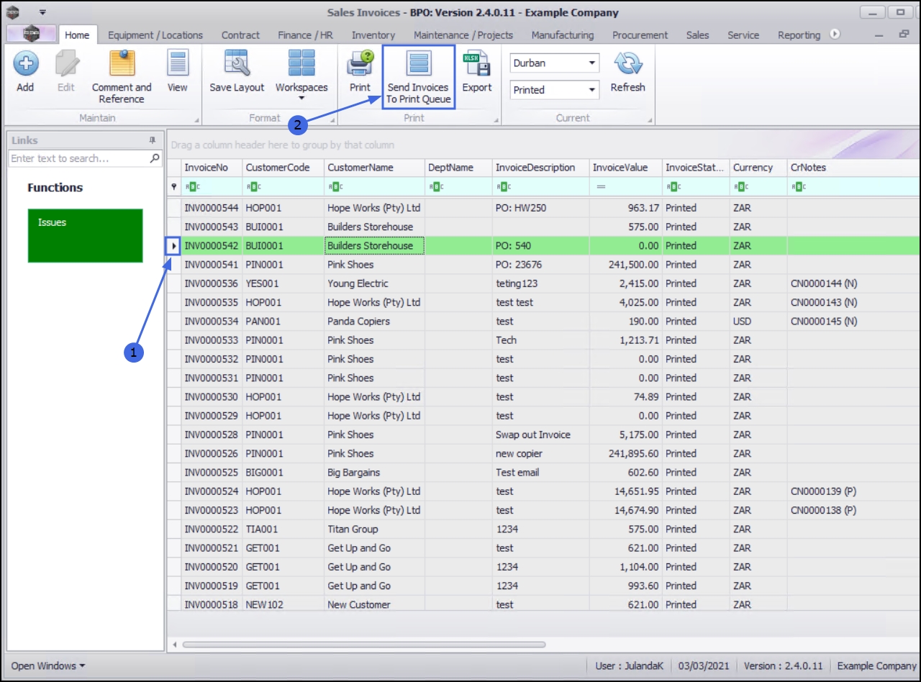Viewport: 921px width, 682px height.
Task: Open the Service tab
Action: [743, 35]
